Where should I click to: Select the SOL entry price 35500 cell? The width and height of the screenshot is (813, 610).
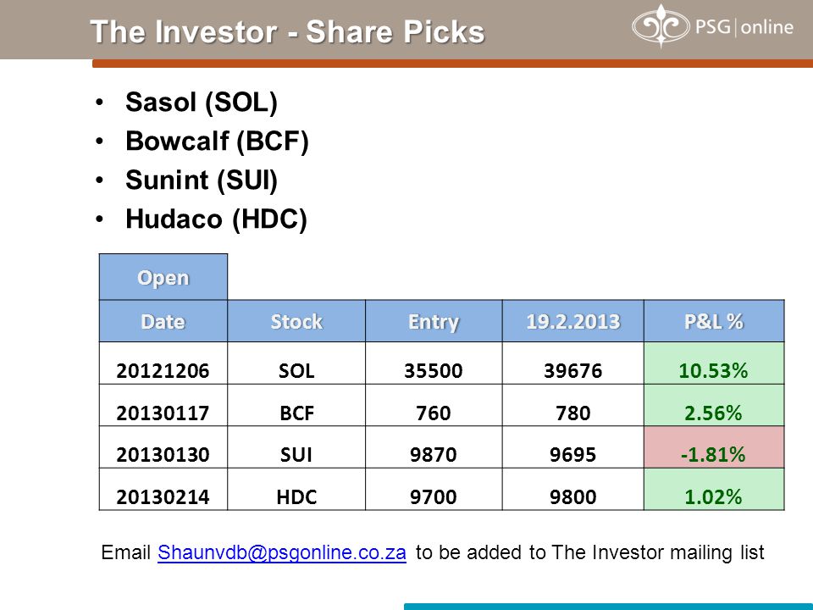tap(434, 363)
